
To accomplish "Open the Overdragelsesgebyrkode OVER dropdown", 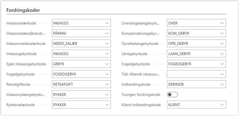I will (222, 23).
